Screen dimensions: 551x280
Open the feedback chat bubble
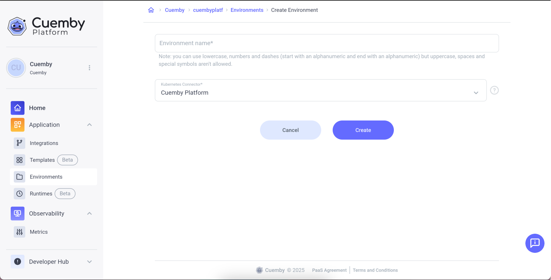tap(535, 243)
